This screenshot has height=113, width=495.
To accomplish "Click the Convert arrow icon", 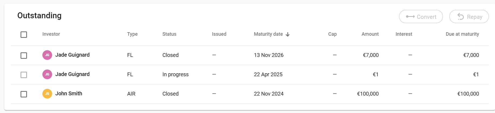I will [x=410, y=17].
